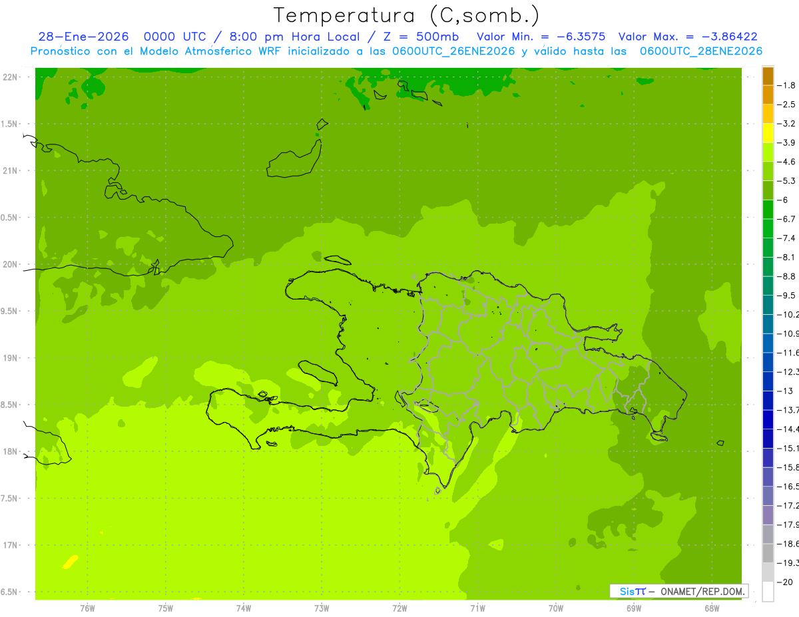The width and height of the screenshot is (799, 617).
Task: Click the '73W' longitude label
Action: pyautogui.click(x=322, y=608)
